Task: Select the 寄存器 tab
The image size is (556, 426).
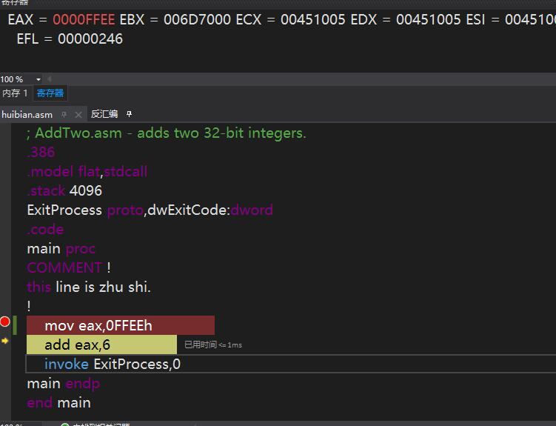Action: (x=50, y=93)
